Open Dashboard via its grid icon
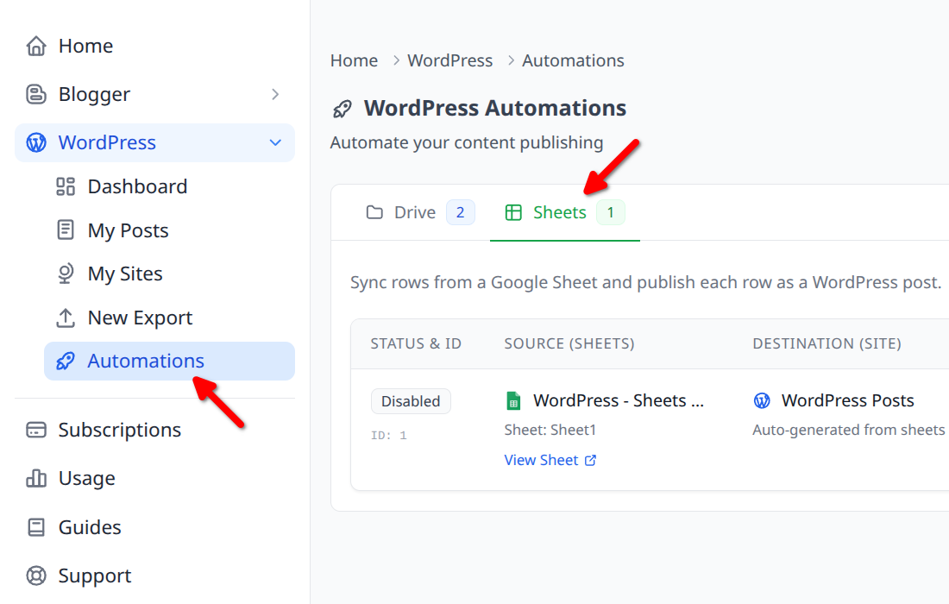 [65, 186]
